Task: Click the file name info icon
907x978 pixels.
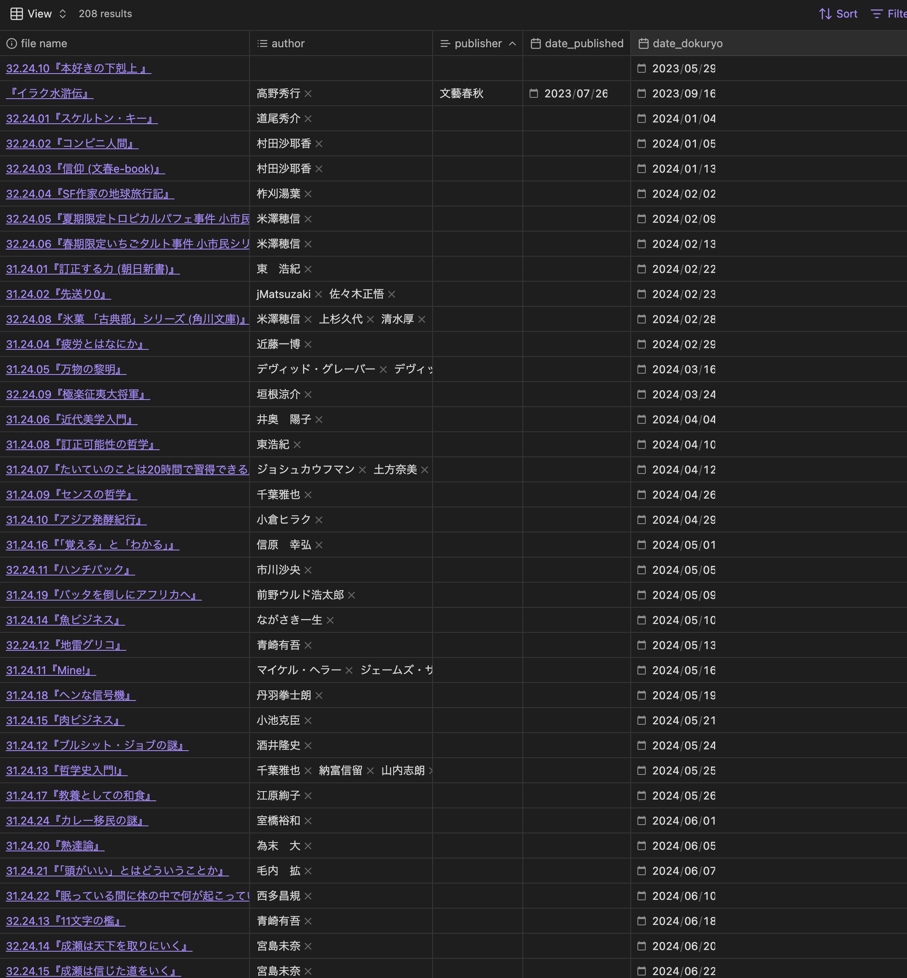Action: (x=11, y=43)
